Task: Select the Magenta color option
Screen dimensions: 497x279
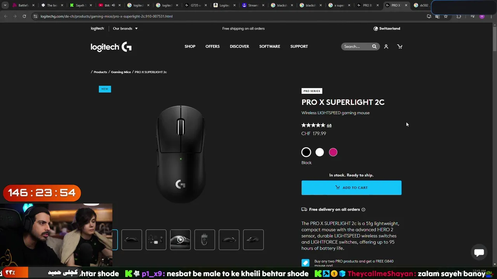Action: (x=333, y=152)
